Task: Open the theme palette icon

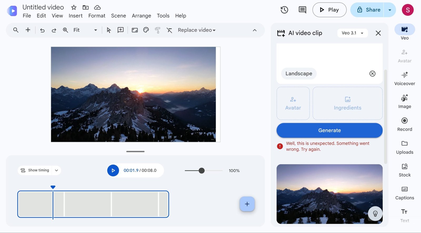Action: (x=146, y=30)
